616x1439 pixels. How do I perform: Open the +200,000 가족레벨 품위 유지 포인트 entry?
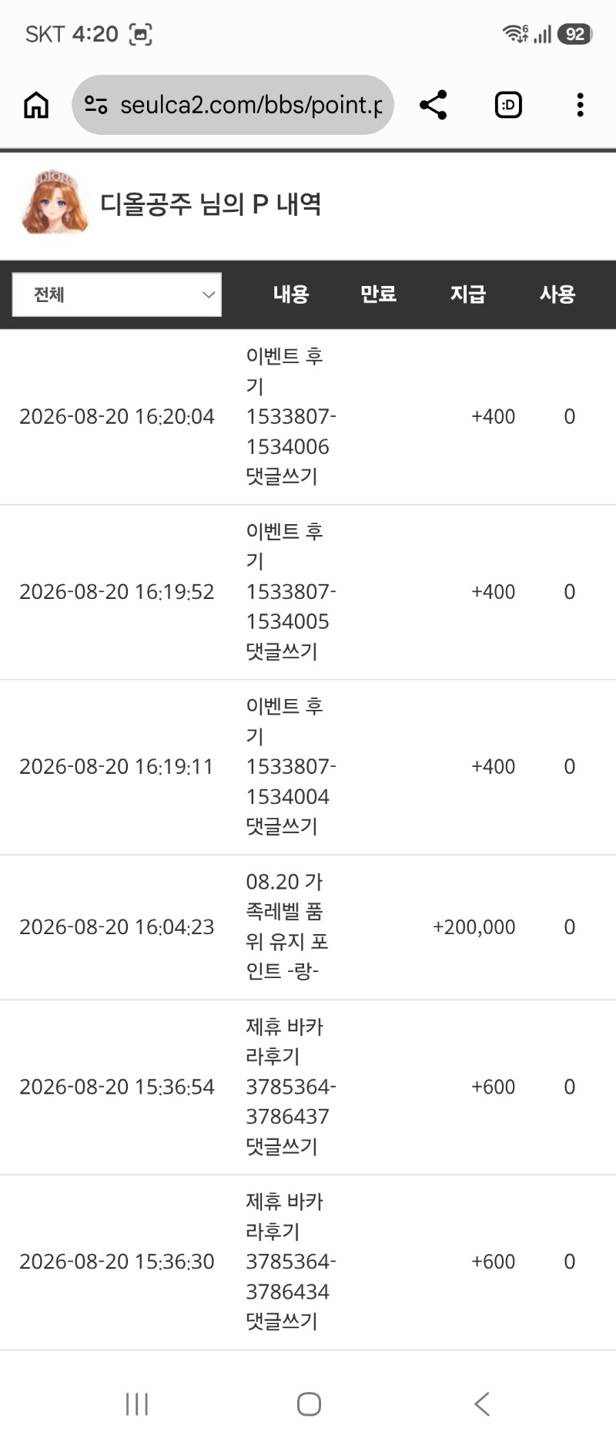point(308,927)
